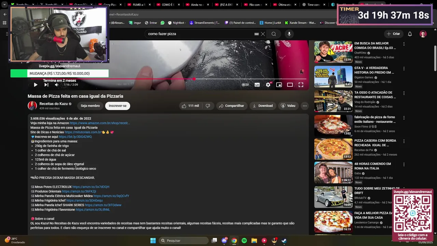
Task: Open Nightbot bookmark
Action: tap(177, 23)
